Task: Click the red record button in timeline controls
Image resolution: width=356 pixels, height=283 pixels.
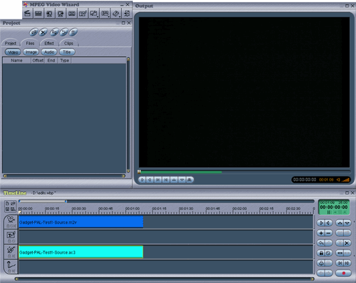Action: click(x=343, y=273)
